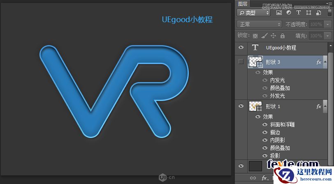Select the dark background layer thumbnail
334x184 pixels.
(255, 166)
